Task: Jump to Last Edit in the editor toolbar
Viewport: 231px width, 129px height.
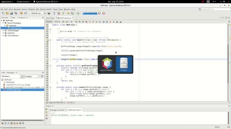Action: [64, 22]
